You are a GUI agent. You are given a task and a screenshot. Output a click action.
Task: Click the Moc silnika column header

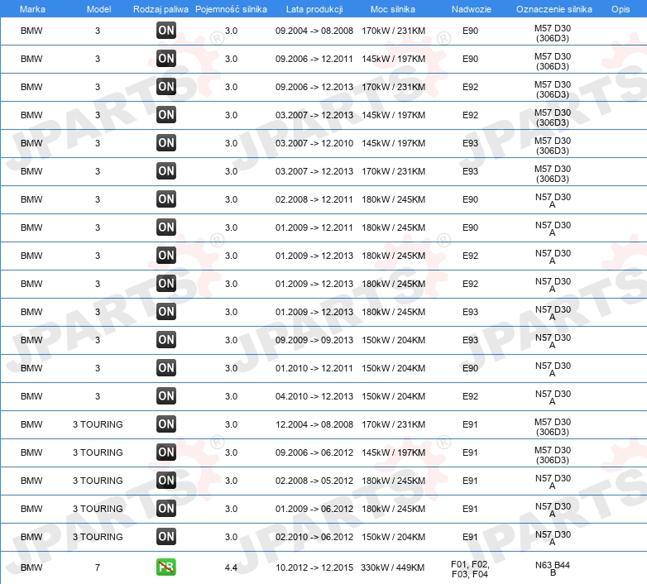coord(393,9)
